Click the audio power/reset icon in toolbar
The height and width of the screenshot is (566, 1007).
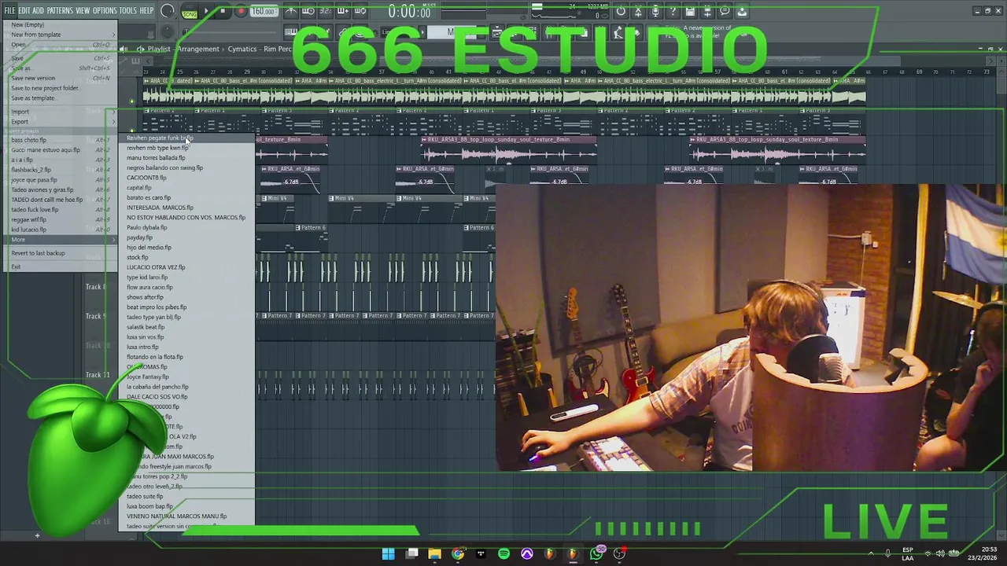[x=621, y=12]
